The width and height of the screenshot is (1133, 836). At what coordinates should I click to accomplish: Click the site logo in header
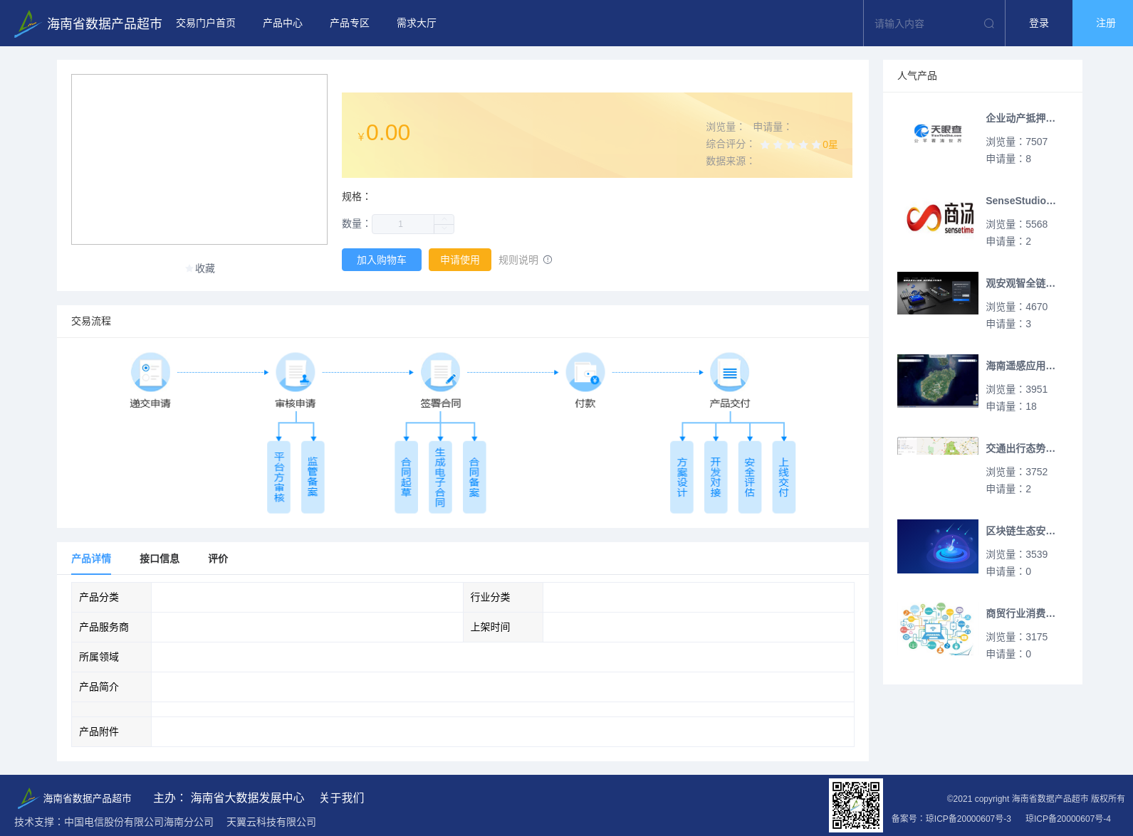[27, 23]
